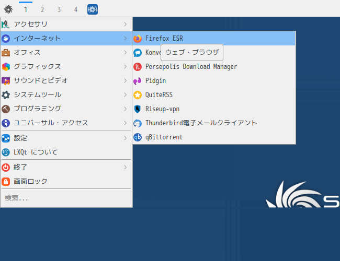The image size is (340, 261).
Task: Open the プログラミング menu category
Action: click(x=66, y=109)
